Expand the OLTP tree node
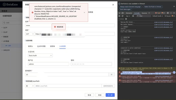This screenshot has width=176, height=100. coord(2,28)
